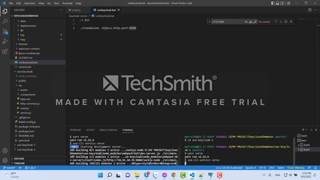The image size is (320, 180).
Task: Open the Source Control view
Action: tap(5, 31)
